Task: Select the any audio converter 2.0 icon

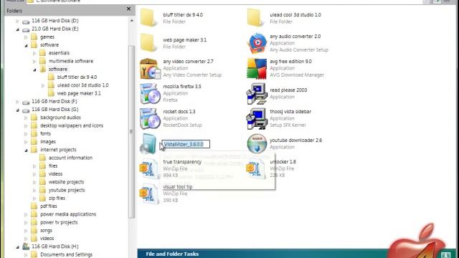Action: coord(257,43)
